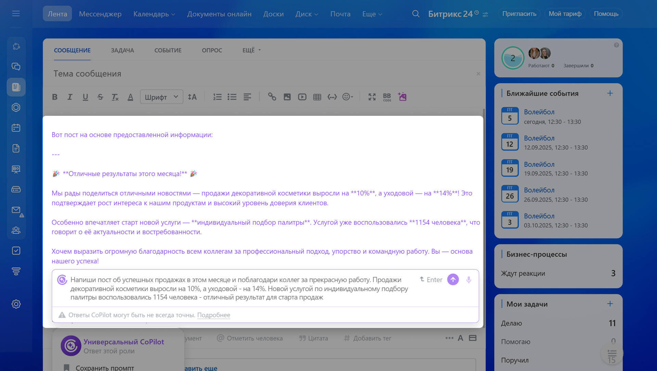Click the purple send arrow button
The width and height of the screenshot is (657, 371).
coord(453,279)
